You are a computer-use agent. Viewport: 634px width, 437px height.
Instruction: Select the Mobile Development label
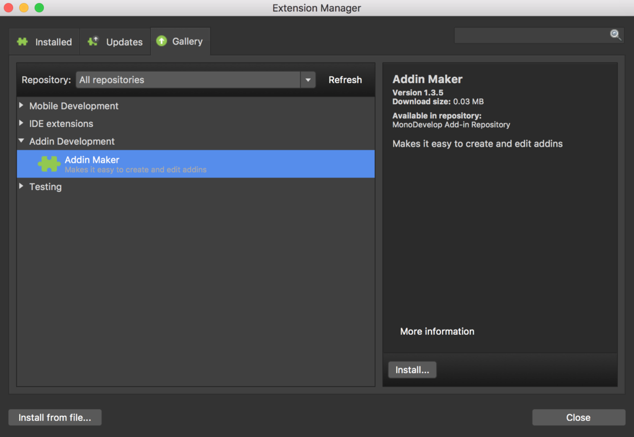tap(74, 106)
